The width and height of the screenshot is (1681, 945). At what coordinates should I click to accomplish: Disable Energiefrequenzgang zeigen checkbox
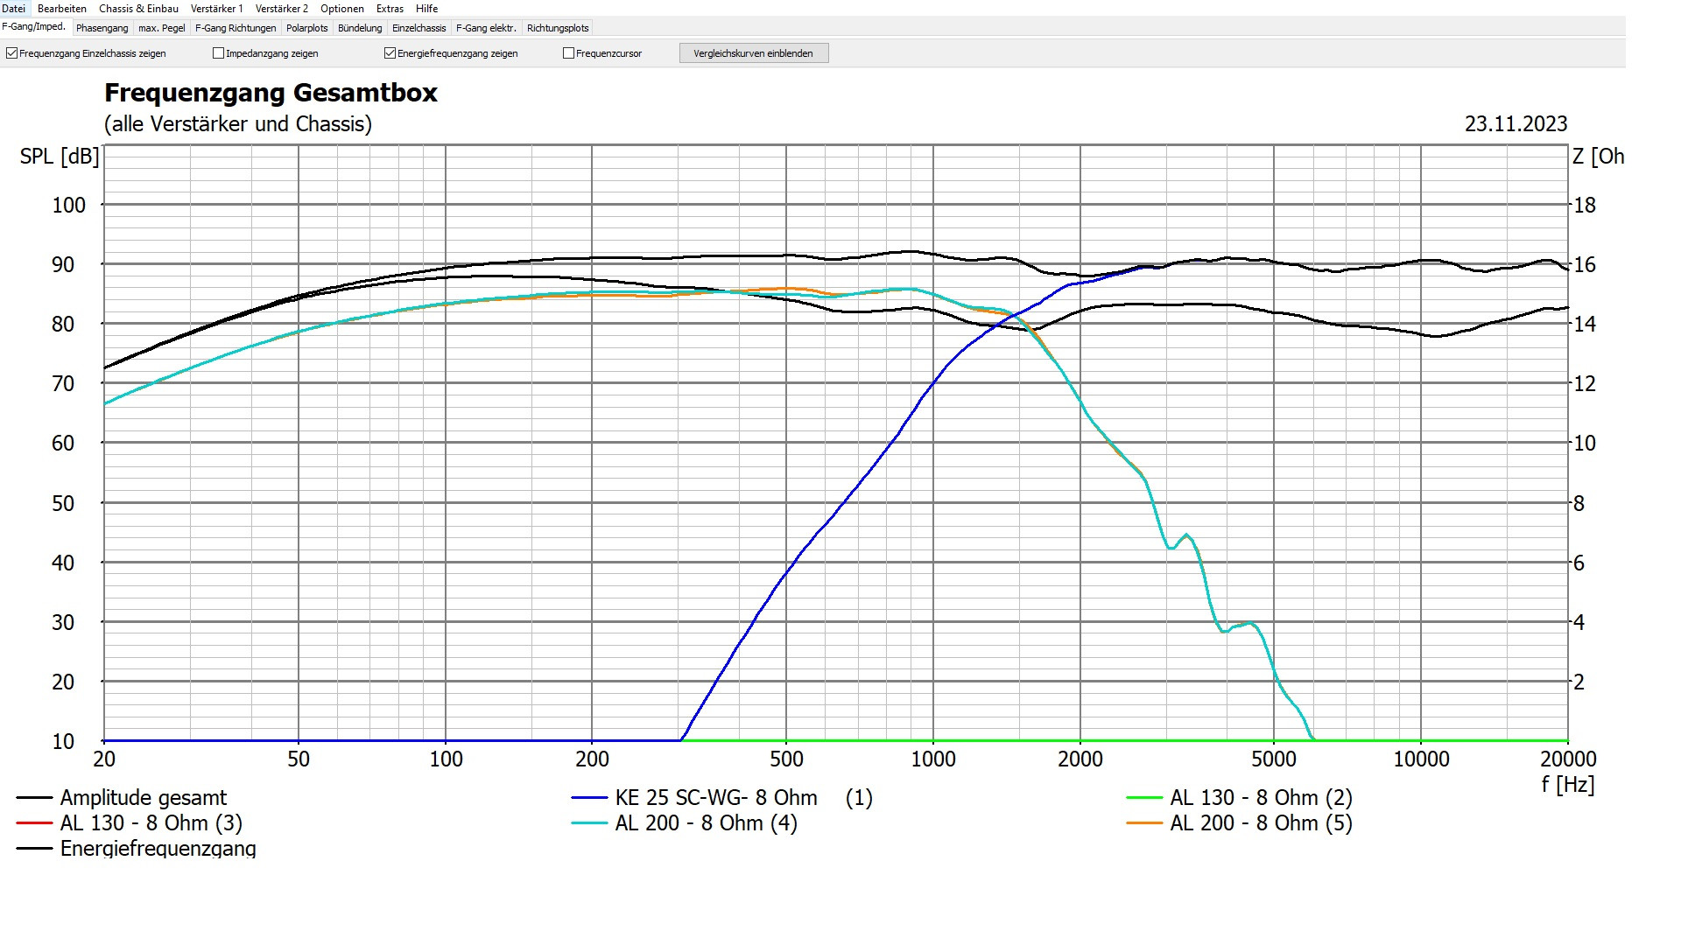click(390, 53)
